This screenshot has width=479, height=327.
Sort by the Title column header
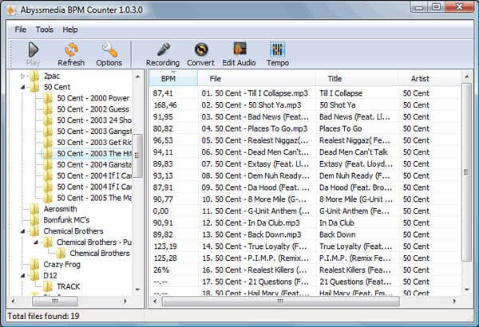coord(357,78)
